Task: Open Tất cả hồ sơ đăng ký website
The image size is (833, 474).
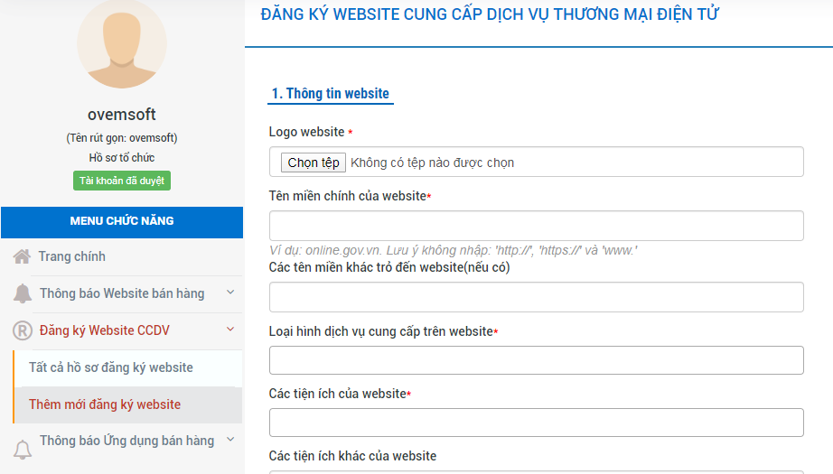Action: [128, 367]
